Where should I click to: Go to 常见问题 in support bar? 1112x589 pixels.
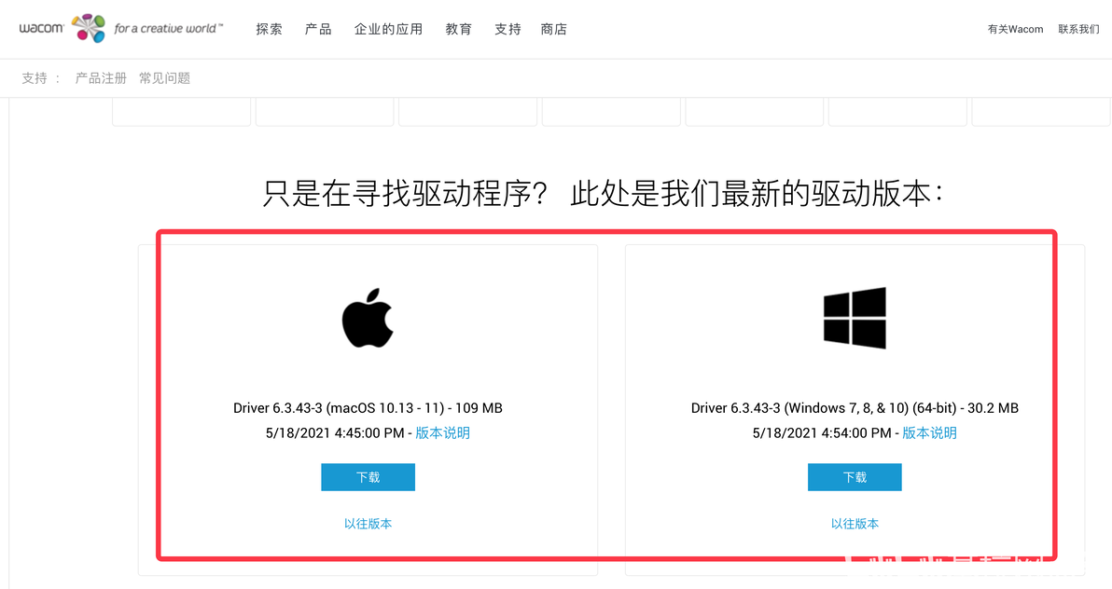click(164, 78)
